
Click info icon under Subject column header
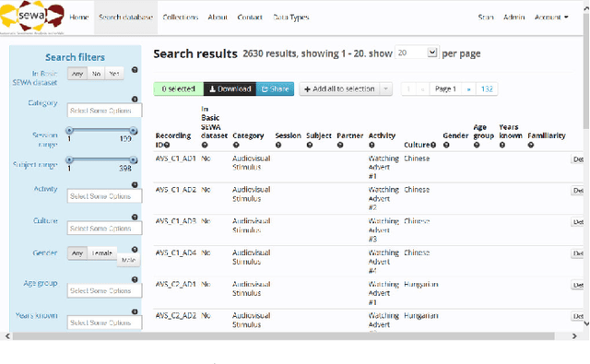point(310,145)
